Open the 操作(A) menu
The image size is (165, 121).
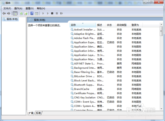[18, 9]
